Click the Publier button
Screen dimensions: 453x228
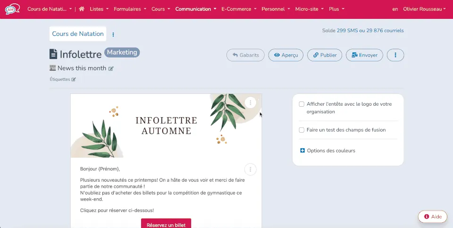coord(325,55)
